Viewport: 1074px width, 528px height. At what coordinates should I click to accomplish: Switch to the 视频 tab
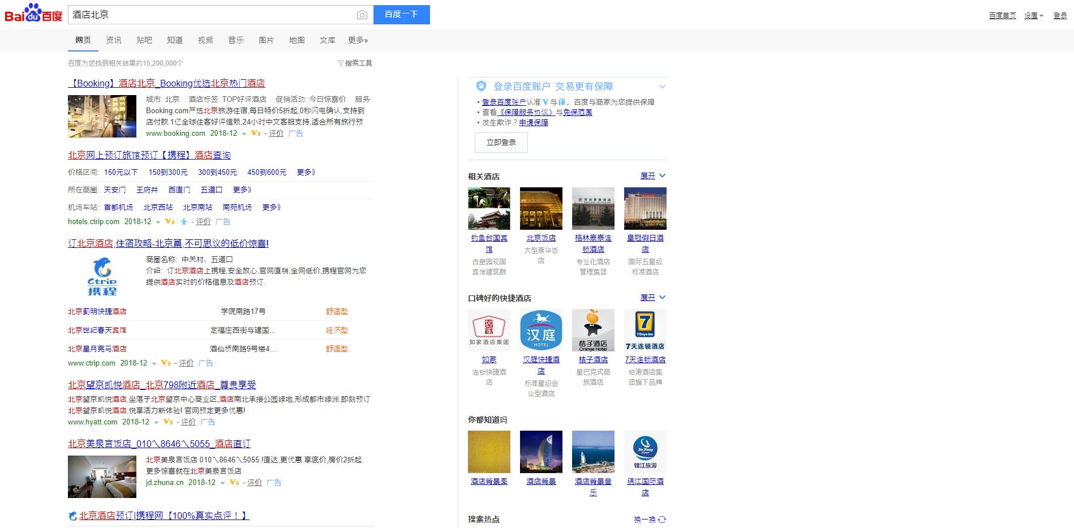tap(205, 40)
